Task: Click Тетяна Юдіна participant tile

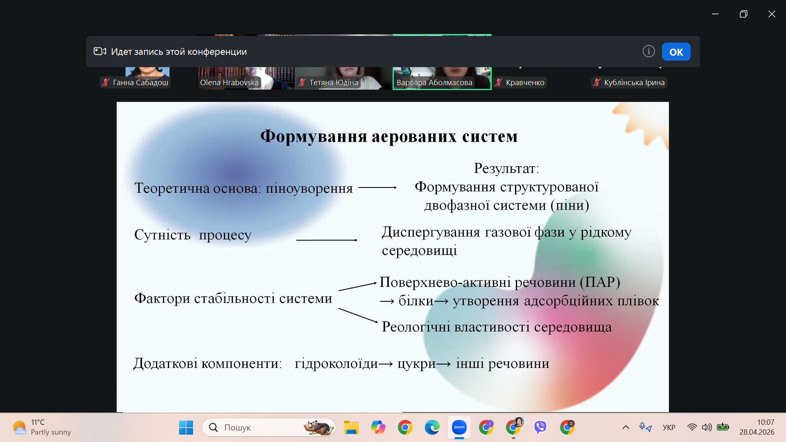Action: click(343, 78)
